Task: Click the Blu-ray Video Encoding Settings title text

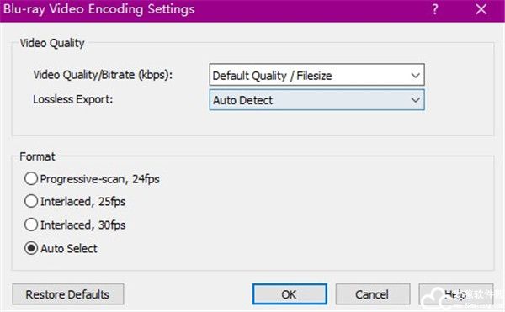Action: point(98,9)
